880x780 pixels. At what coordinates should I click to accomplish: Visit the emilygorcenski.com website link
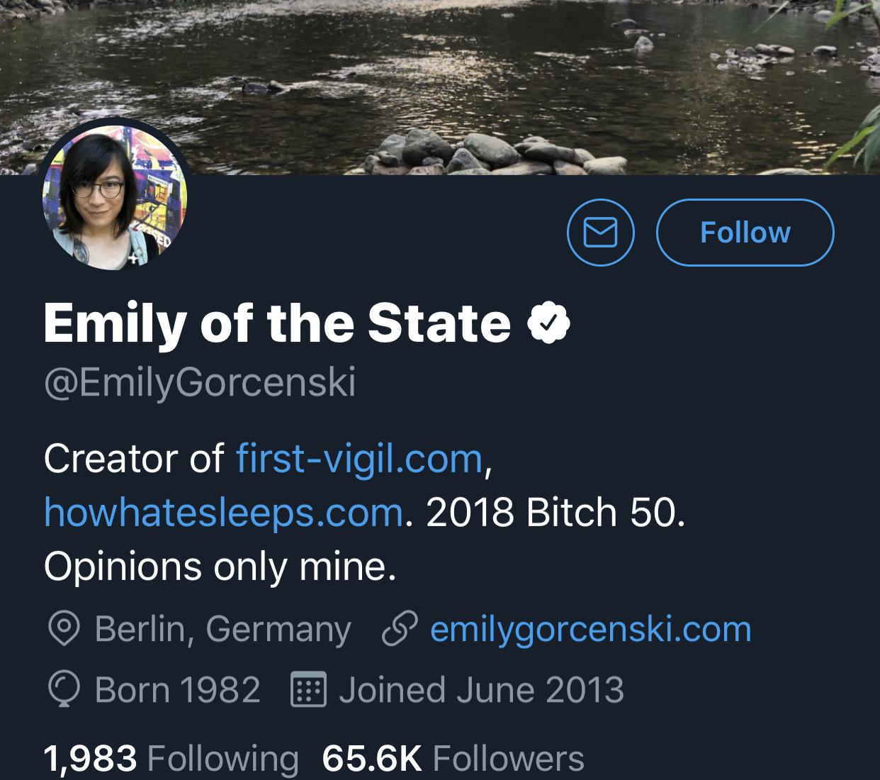[590, 629]
